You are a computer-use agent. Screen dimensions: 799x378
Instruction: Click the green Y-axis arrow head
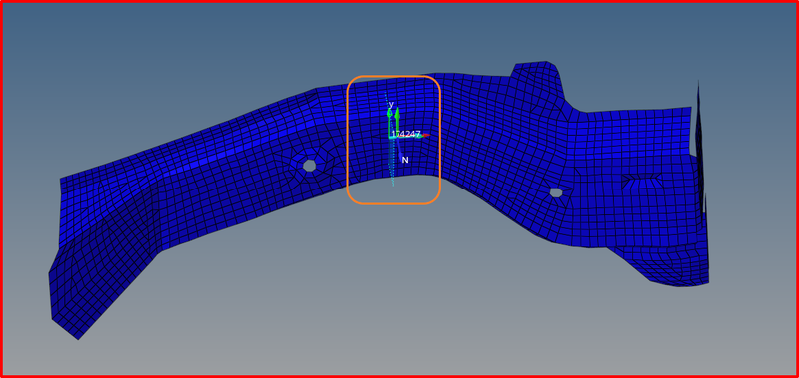coord(397,113)
